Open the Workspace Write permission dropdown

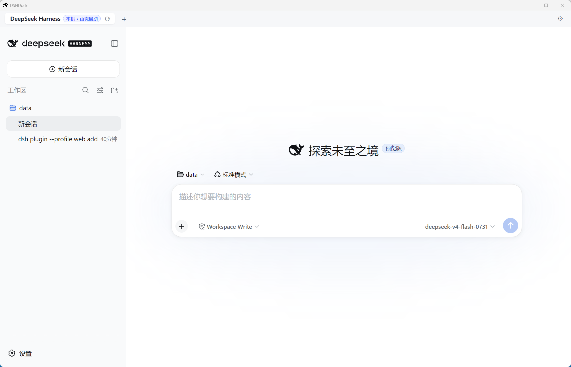229,227
